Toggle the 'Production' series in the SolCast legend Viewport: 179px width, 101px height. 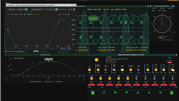pos(58,82)
